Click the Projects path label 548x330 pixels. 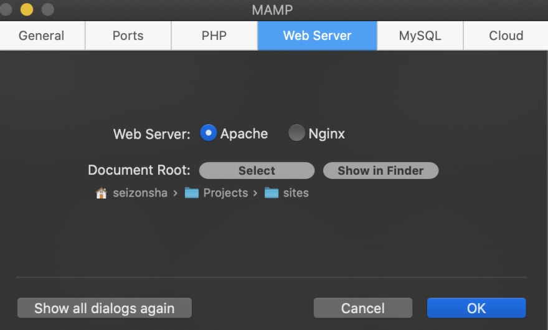pos(225,193)
